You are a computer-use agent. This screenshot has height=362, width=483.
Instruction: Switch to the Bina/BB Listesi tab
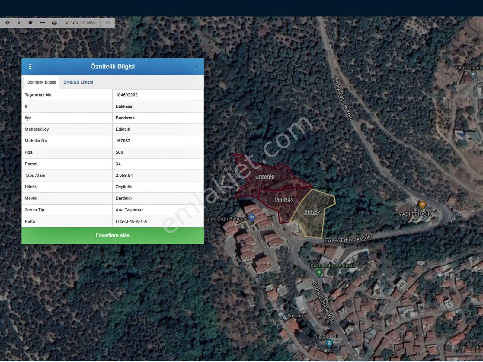(78, 82)
